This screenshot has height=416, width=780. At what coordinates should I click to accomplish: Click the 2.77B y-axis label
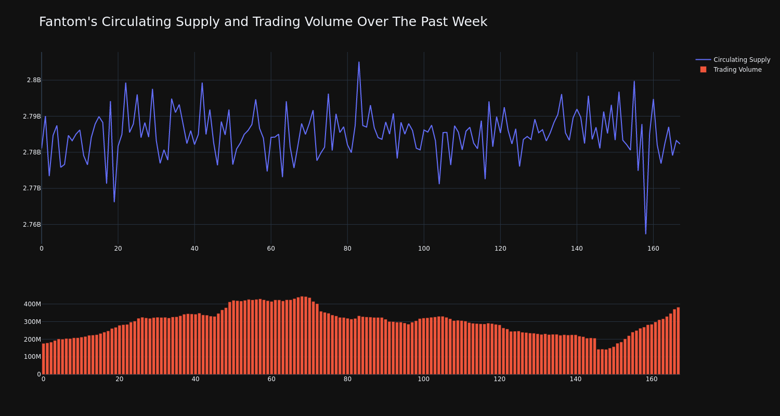[32, 188]
